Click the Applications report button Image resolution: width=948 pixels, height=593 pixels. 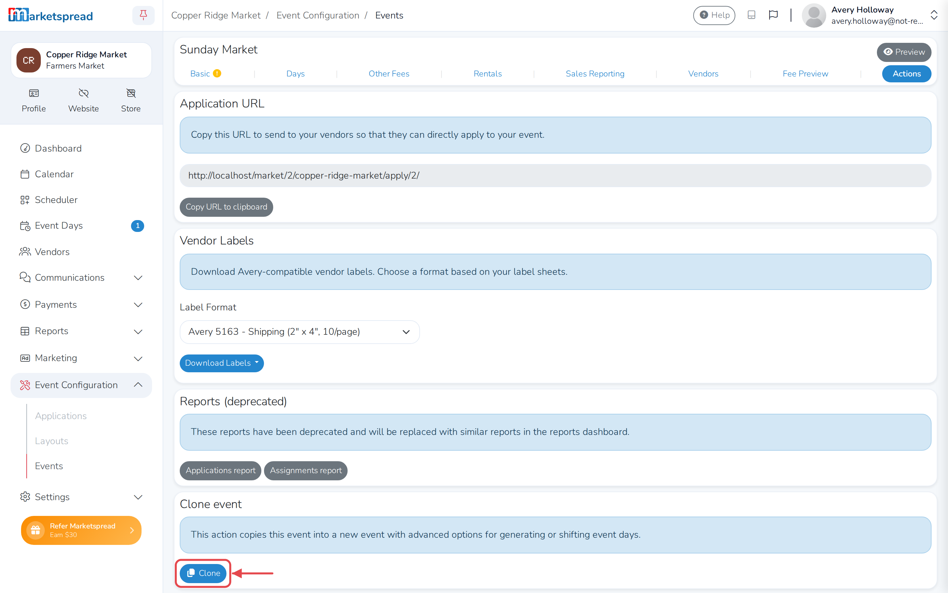(x=220, y=471)
